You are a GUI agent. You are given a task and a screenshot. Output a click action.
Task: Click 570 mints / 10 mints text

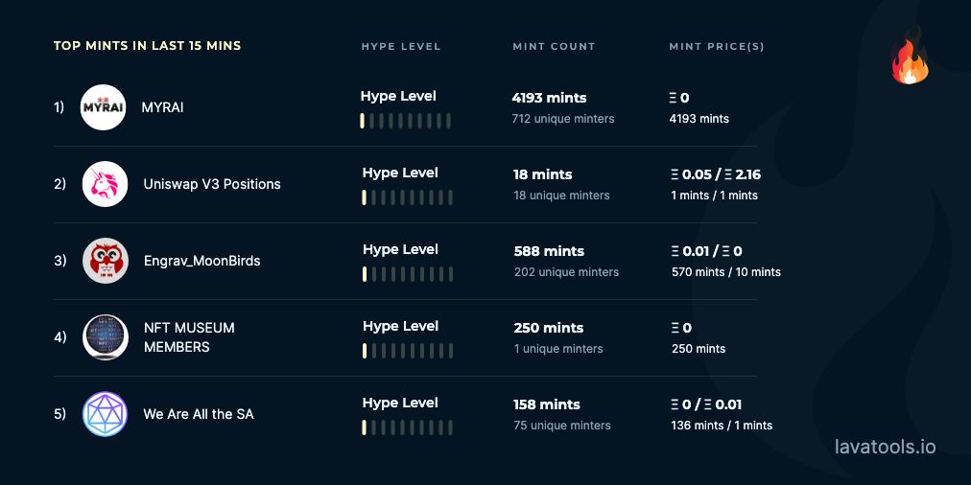(726, 271)
